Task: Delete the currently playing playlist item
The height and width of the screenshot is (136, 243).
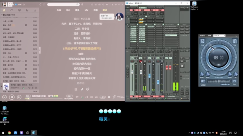Action: point(32,88)
